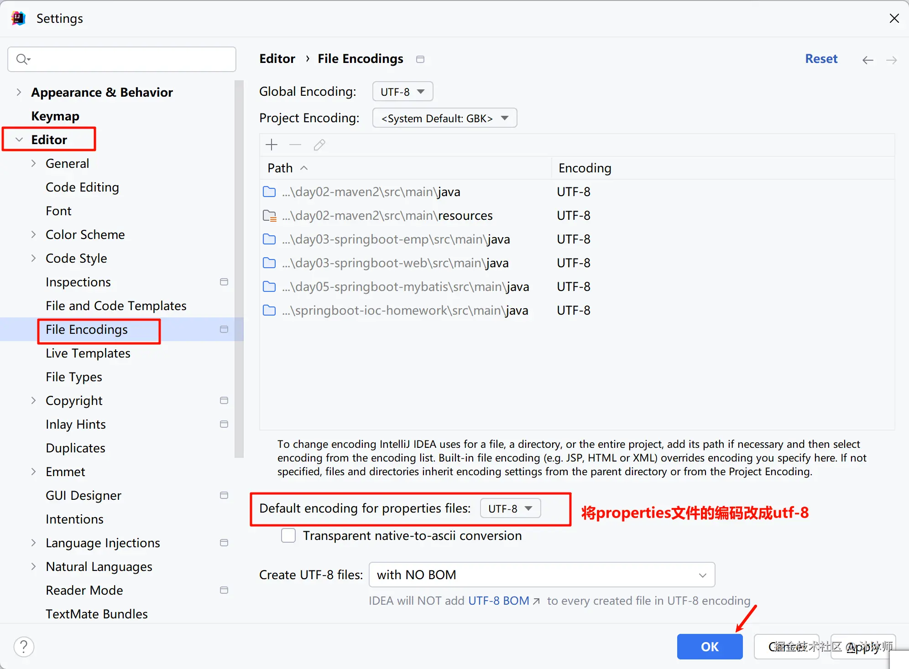
Task: Click project-level icon beside File Encodings title
Action: (420, 59)
